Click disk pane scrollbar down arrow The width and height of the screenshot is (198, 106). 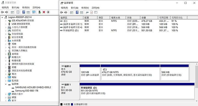[x=197, y=101]
